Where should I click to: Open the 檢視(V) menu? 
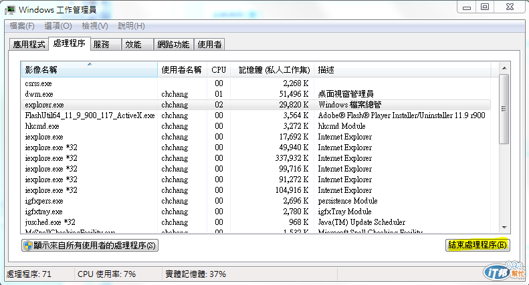click(95, 26)
